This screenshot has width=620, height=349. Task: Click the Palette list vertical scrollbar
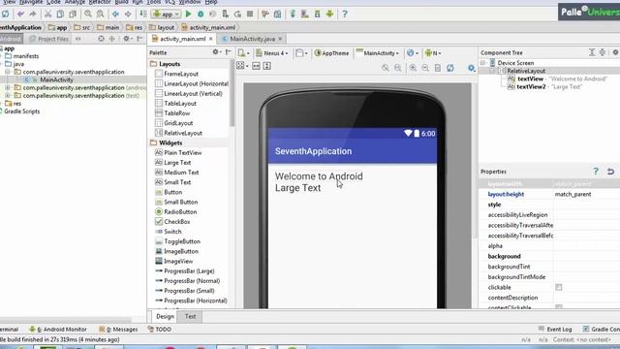pyautogui.click(x=232, y=93)
